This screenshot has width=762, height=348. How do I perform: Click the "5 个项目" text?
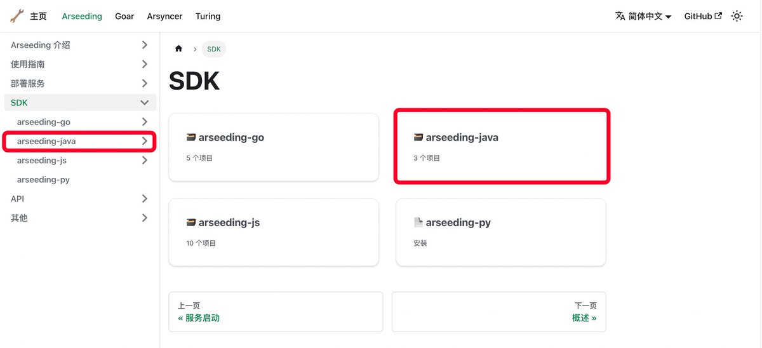(199, 158)
